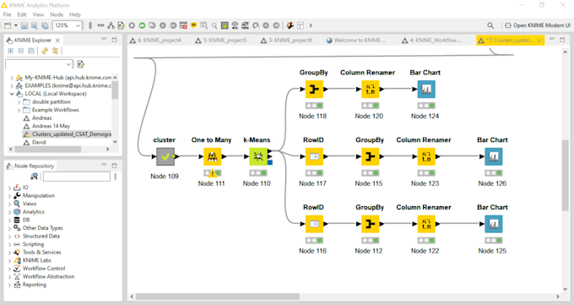Select Bar Chart icon of Node 124
Image resolution: width=574 pixels, height=305 pixels.
click(x=426, y=89)
